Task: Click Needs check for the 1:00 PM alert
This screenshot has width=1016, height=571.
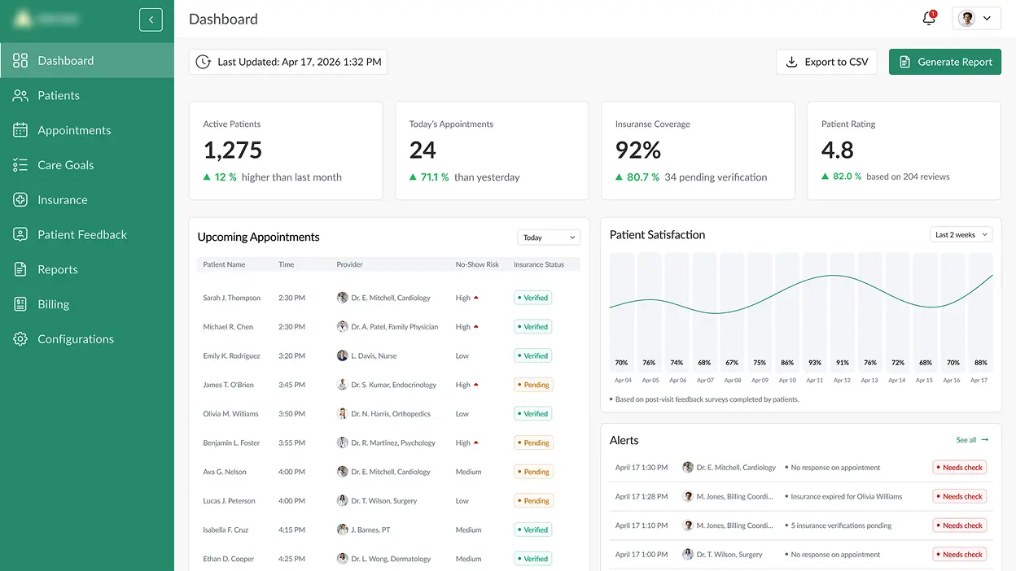Action: [x=960, y=554]
